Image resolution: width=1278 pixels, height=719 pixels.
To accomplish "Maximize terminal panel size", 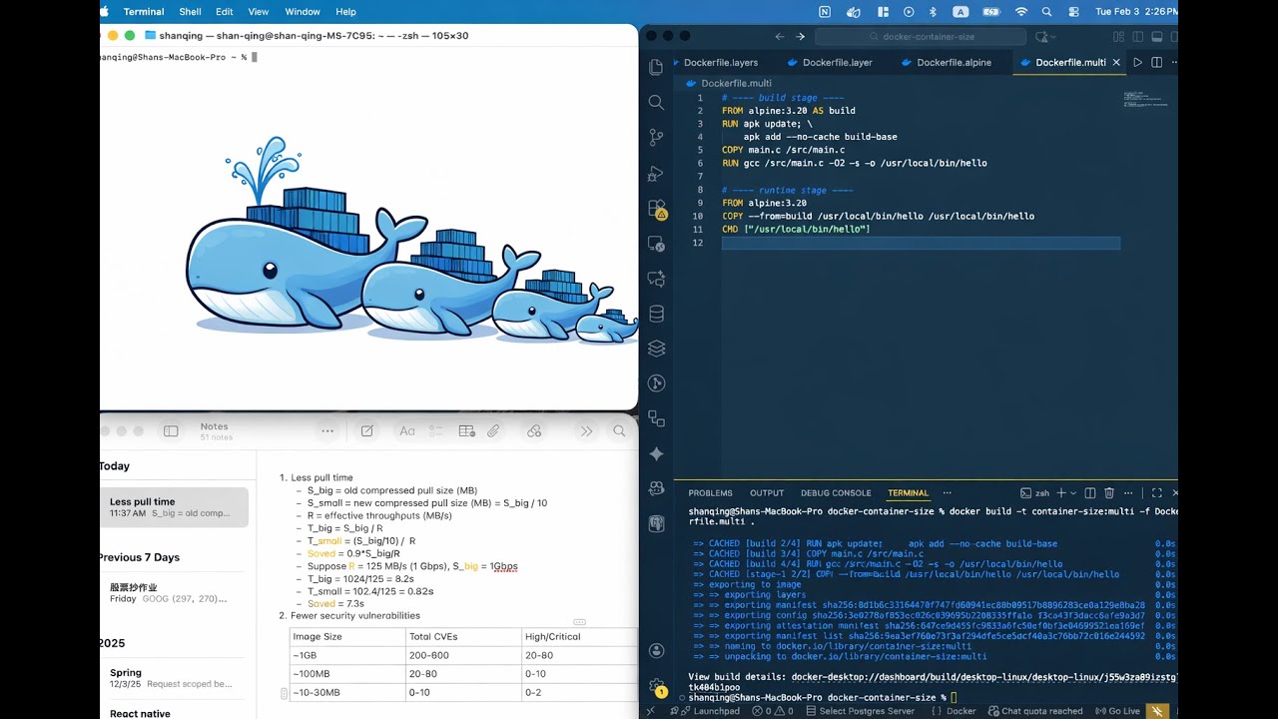I will click(x=1157, y=493).
